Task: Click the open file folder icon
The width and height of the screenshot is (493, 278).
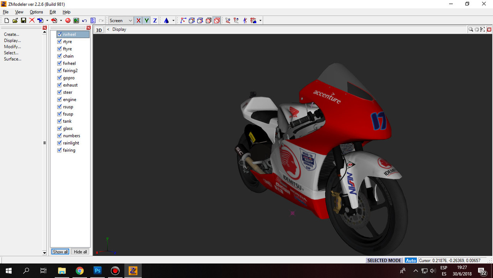Action: [15, 20]
